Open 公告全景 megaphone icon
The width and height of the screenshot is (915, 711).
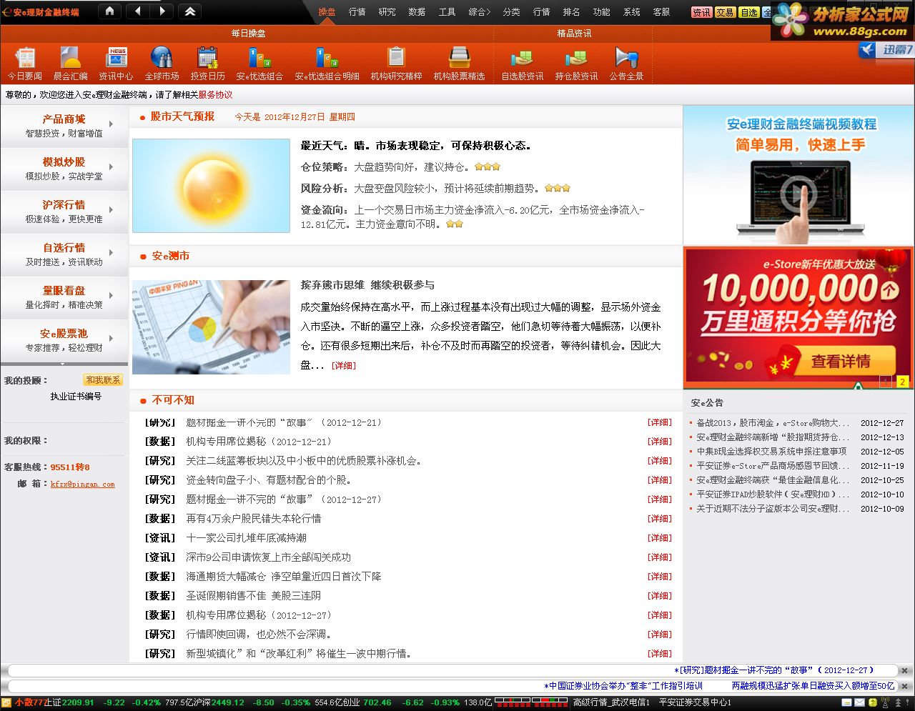(626, 64)
